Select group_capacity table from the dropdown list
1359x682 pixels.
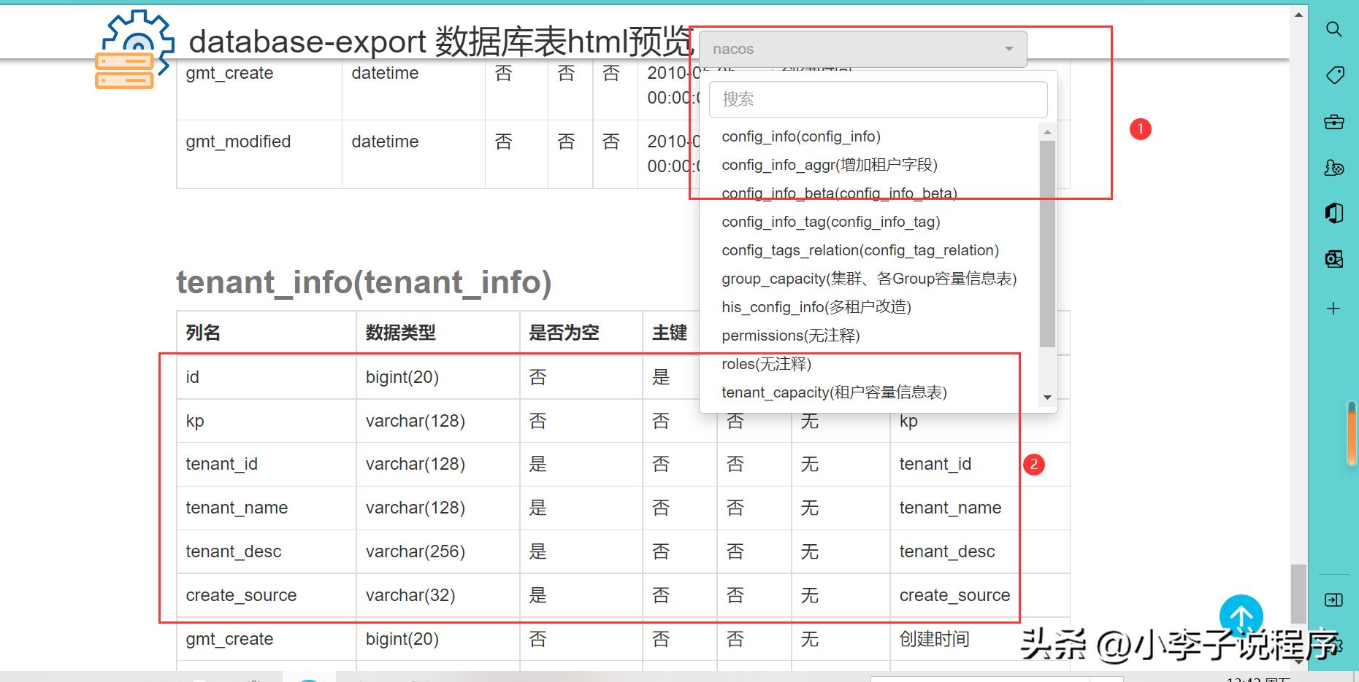[x=868, y=279]
